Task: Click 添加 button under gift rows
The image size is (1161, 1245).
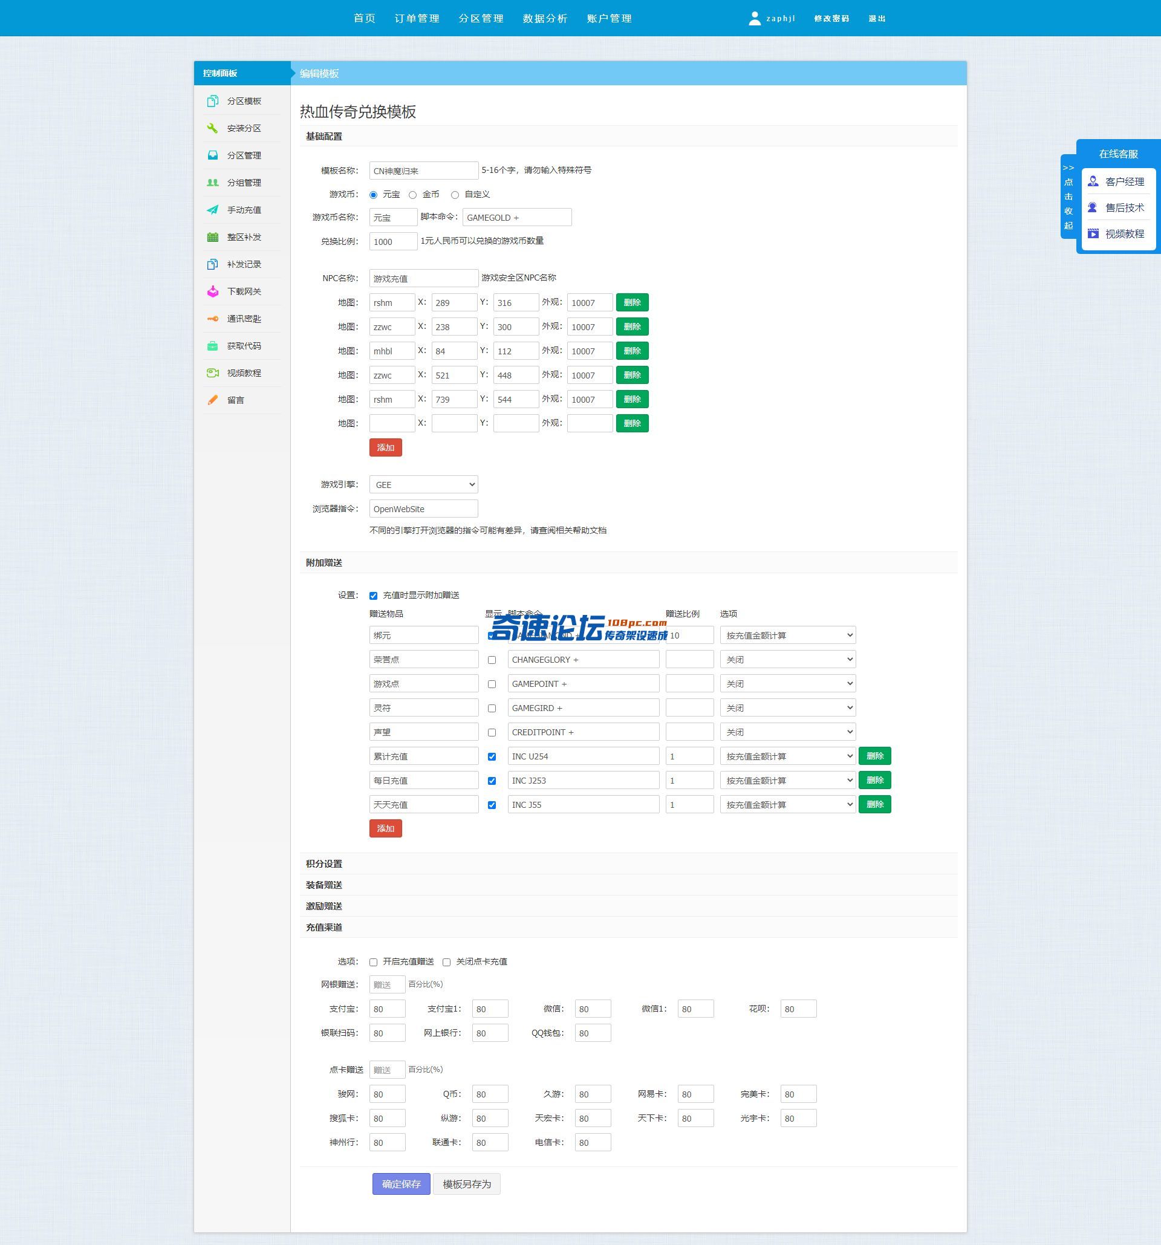Action: pyautogui.click(x=386, y=828)
